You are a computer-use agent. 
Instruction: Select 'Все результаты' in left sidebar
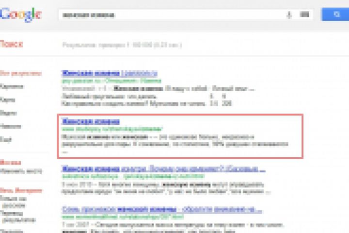coord(21,73)
